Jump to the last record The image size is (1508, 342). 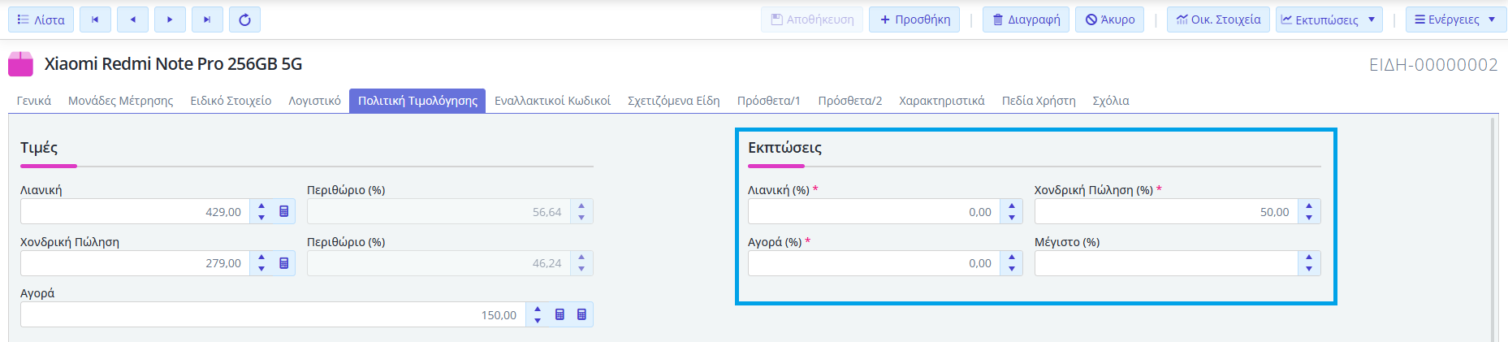[x=207, y=19]
